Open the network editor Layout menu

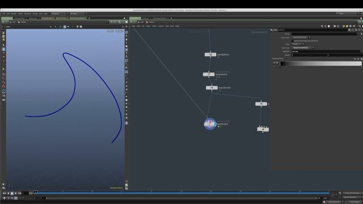pyautogui.click(x=161, y=26)
